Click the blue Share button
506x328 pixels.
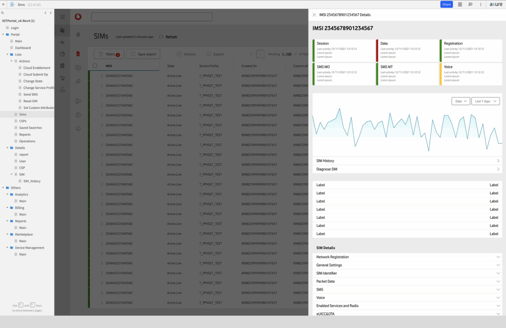pyautogui.click(x=446, y=4)
